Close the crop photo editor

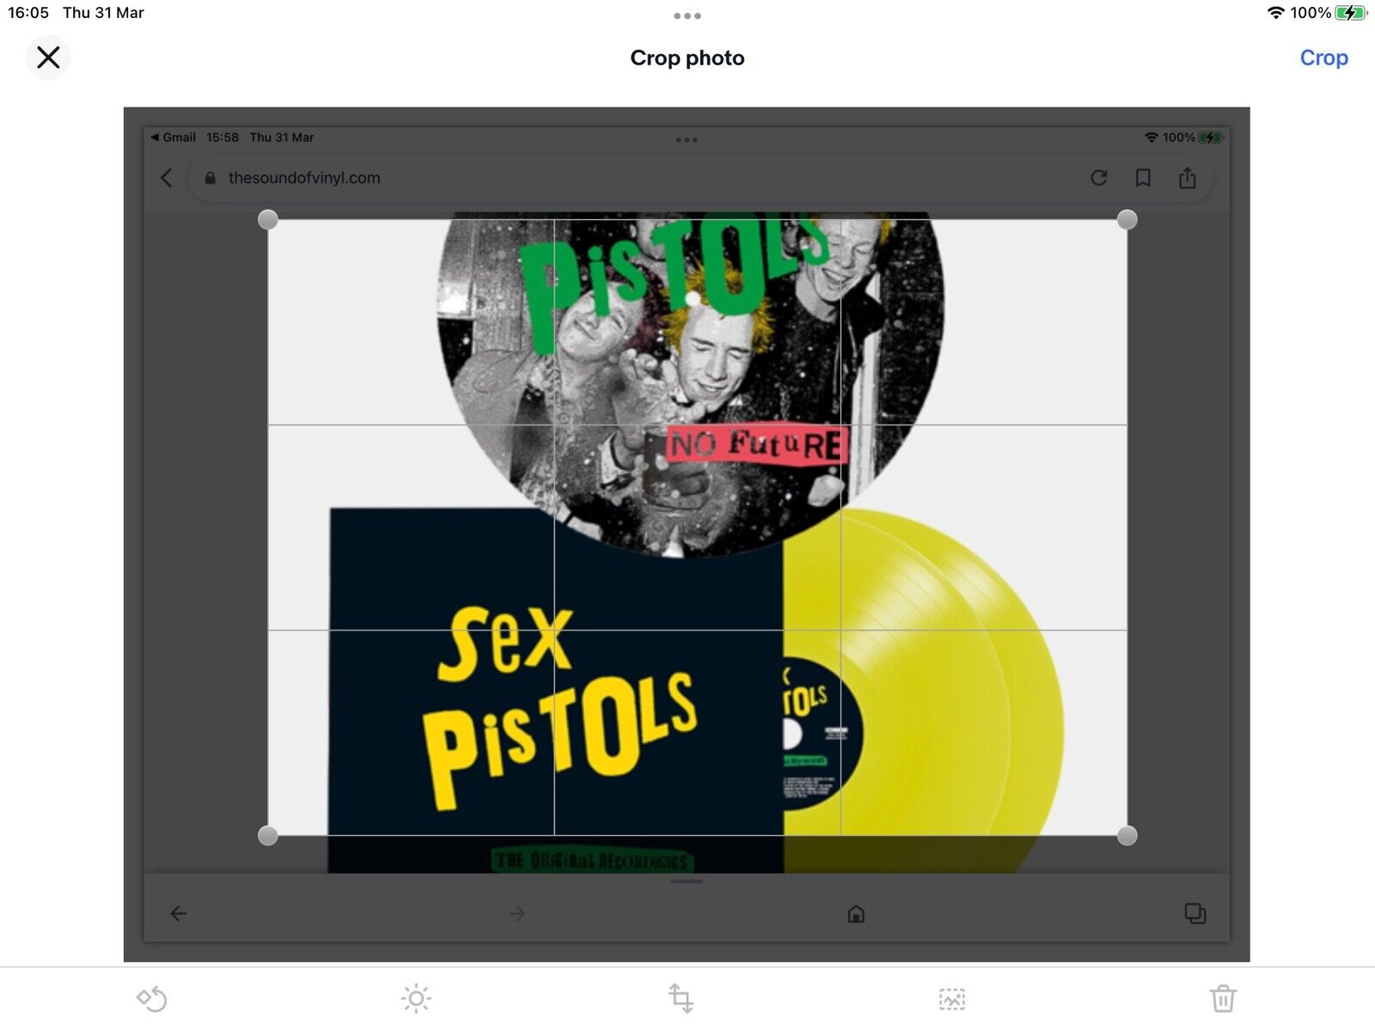[x=48, y=58]
